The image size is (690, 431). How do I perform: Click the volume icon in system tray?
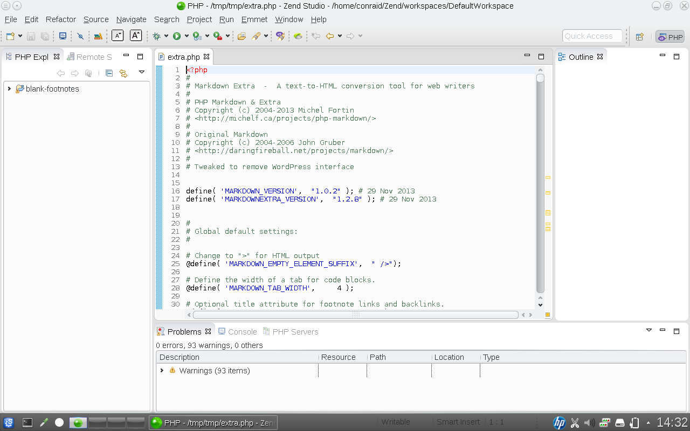click(x=590, y=423)
